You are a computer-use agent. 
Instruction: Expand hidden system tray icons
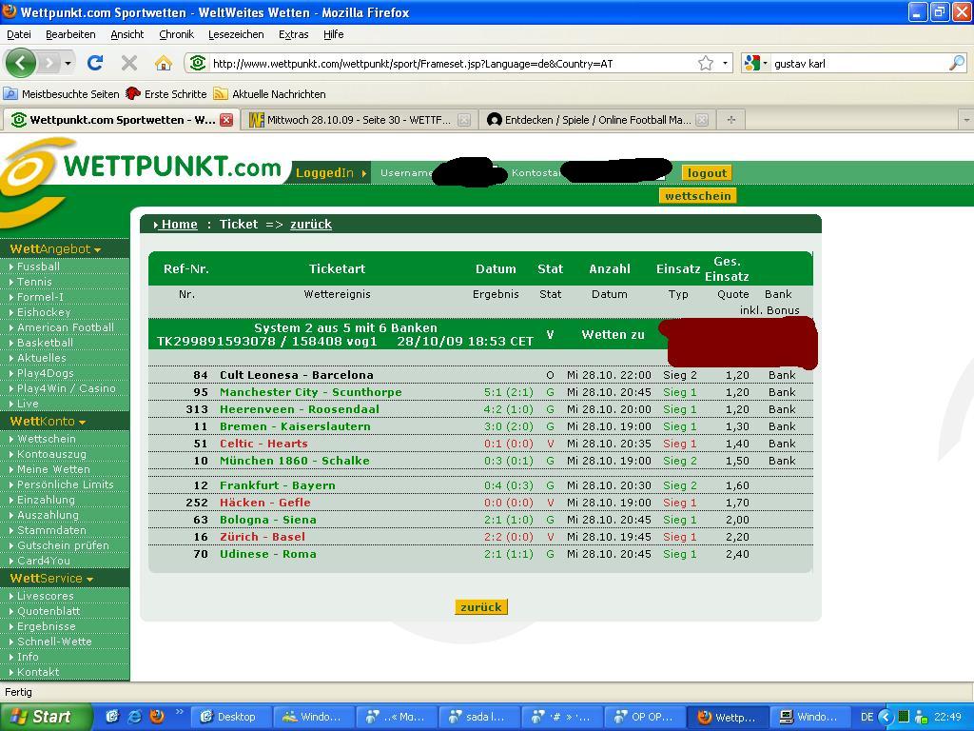[887, 717]
